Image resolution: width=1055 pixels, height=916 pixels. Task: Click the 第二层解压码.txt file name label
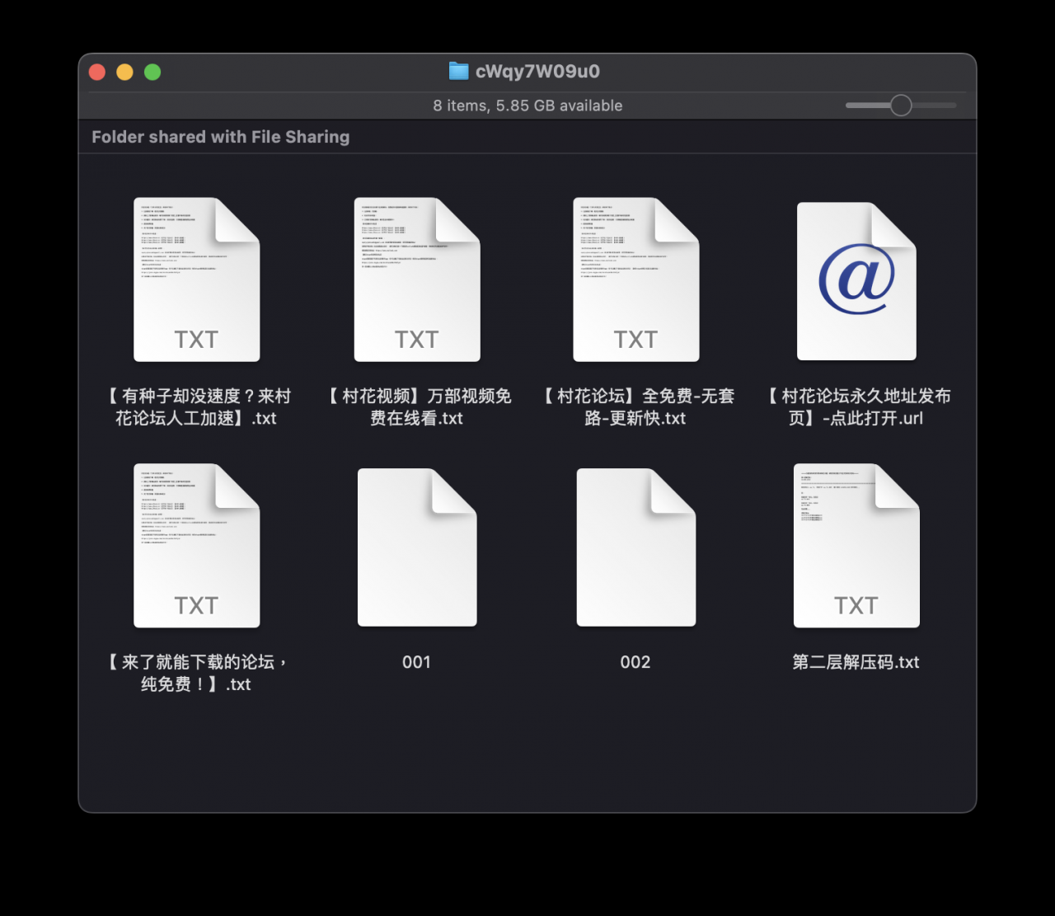(x=856, y=662)
